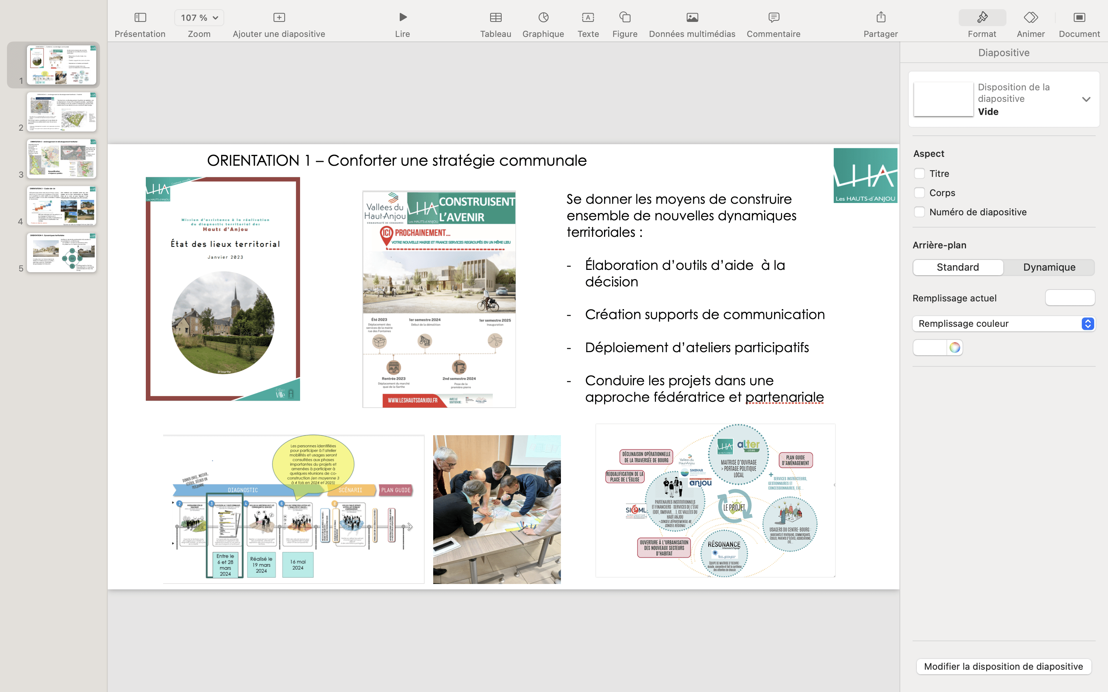Insert a shape with Figure
The height and width of the screenshot is (692, 1108).
tap(625, 25)
